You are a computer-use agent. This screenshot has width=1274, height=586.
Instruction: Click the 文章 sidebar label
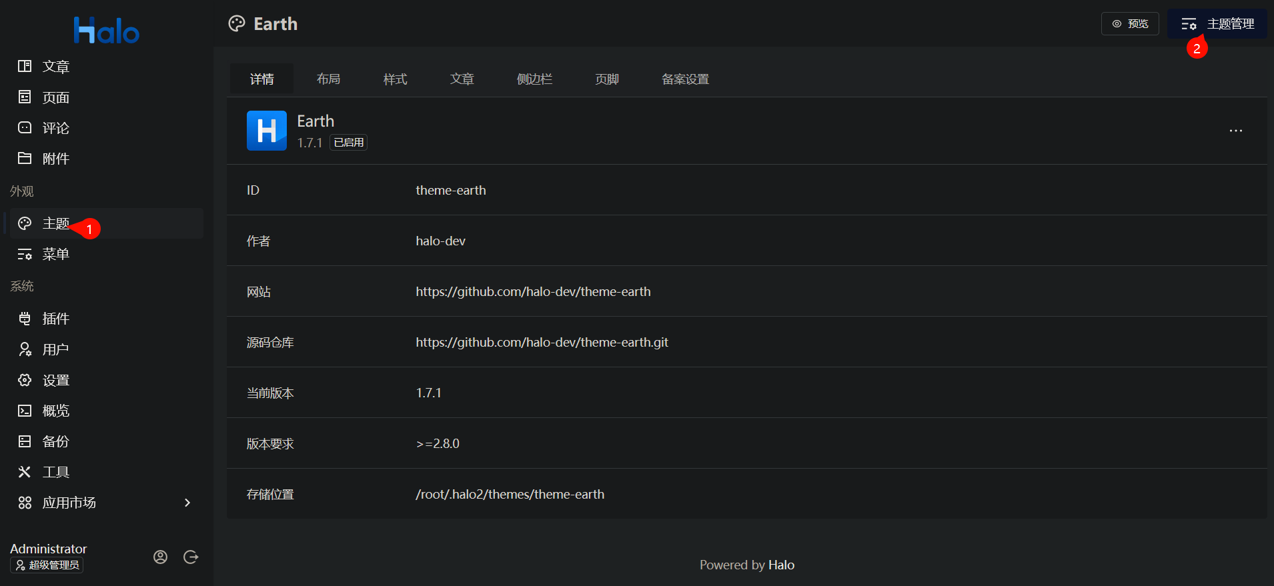tap(56, 66)
